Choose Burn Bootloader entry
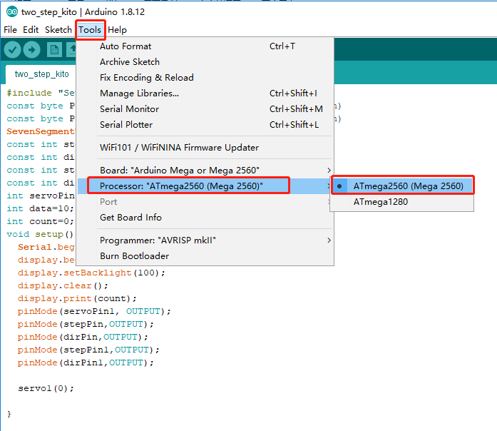The width and height of the screenshot is (497, 431). (205, 256)
